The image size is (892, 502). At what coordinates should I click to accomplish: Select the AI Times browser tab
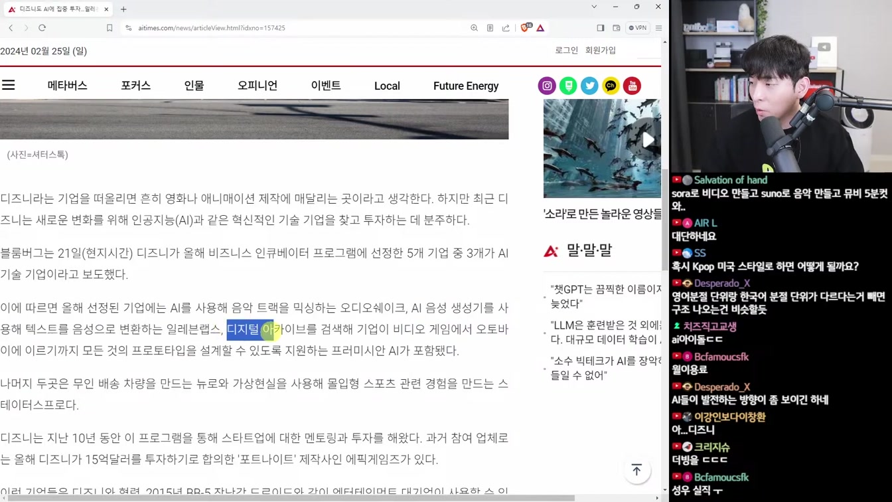[x=58, y=9]
